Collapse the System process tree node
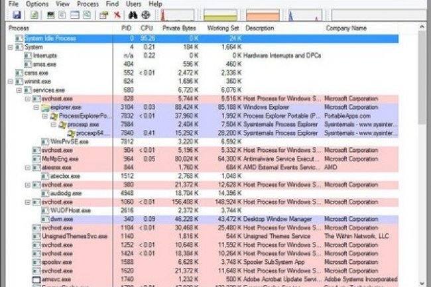 tap(10, 47)
